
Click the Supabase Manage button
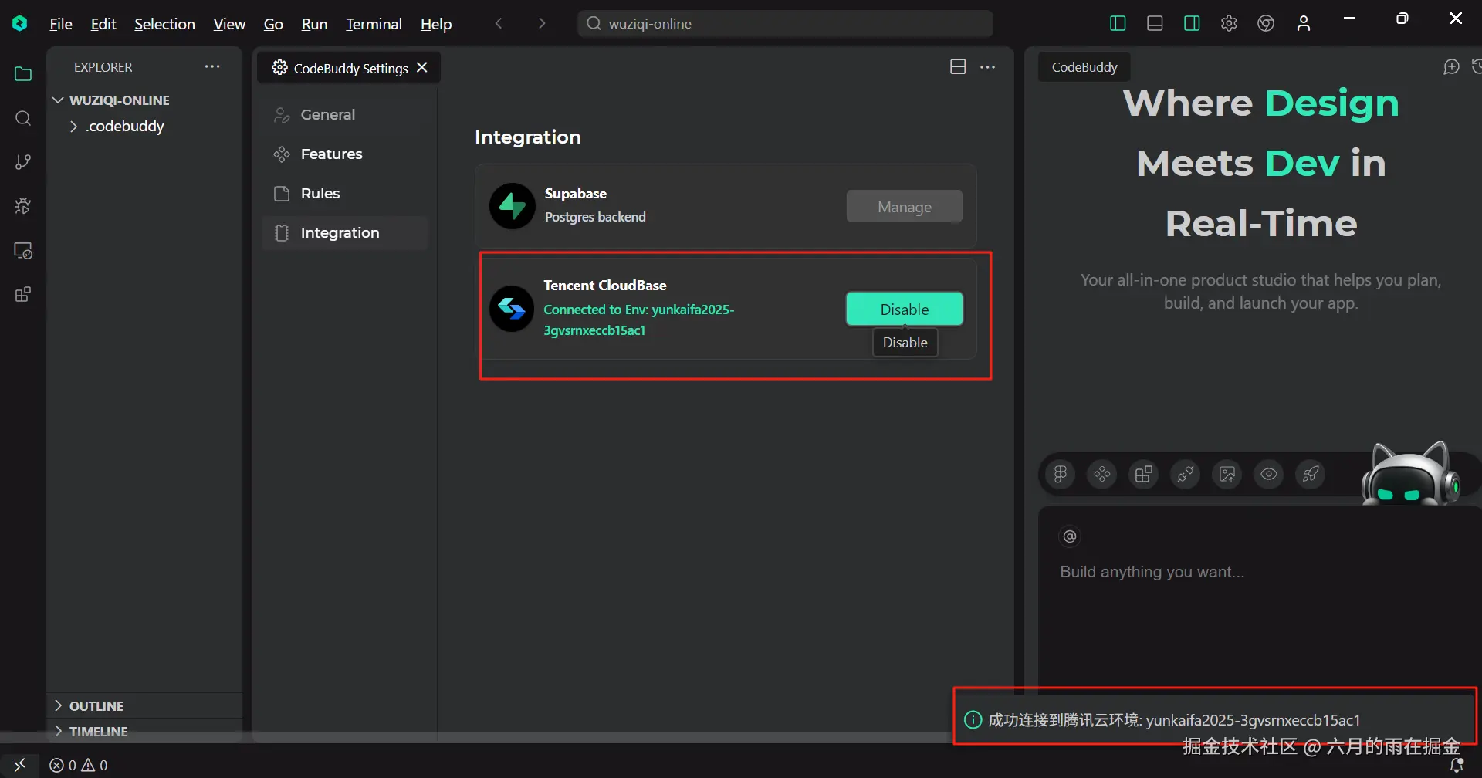[905, 207]
